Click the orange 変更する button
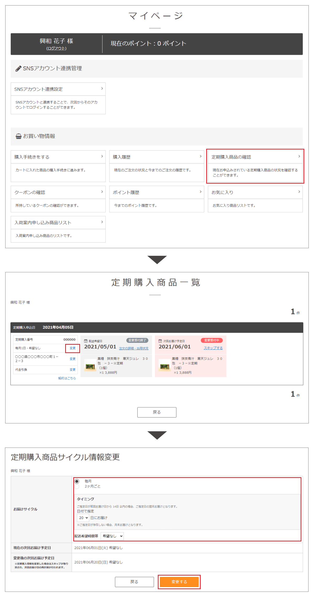The height and width of the screenshot is (606, 314). point(179,582)
